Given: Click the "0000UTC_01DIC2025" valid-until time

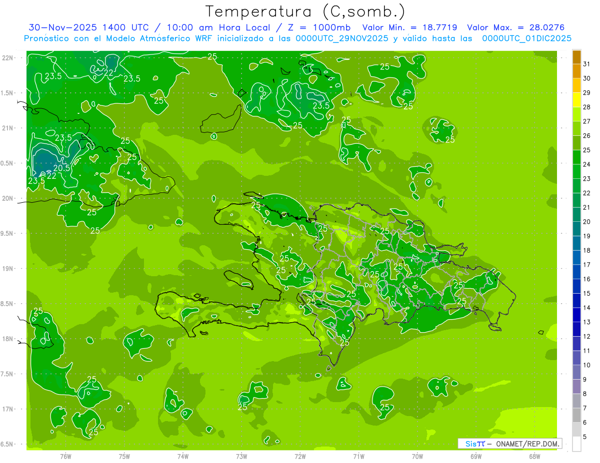Looking at the screenshot, I should pyautogui.click(x=526, y=38).
